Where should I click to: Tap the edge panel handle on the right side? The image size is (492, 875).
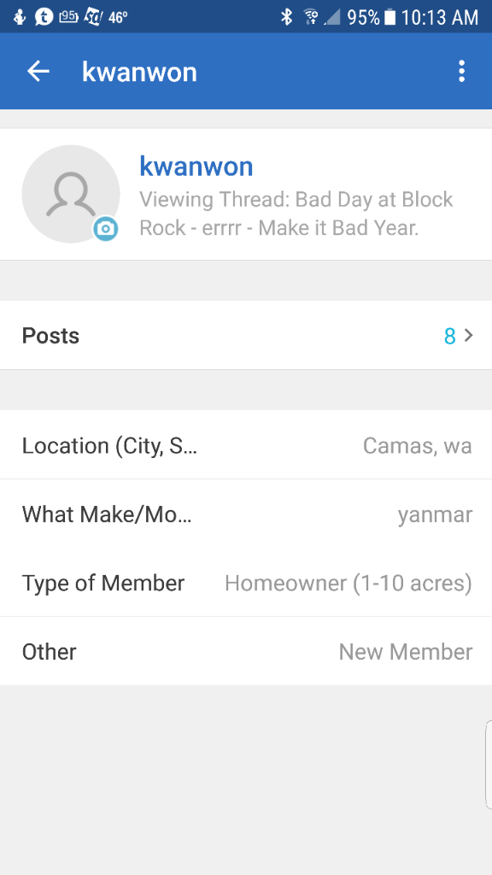pos(489,764)
